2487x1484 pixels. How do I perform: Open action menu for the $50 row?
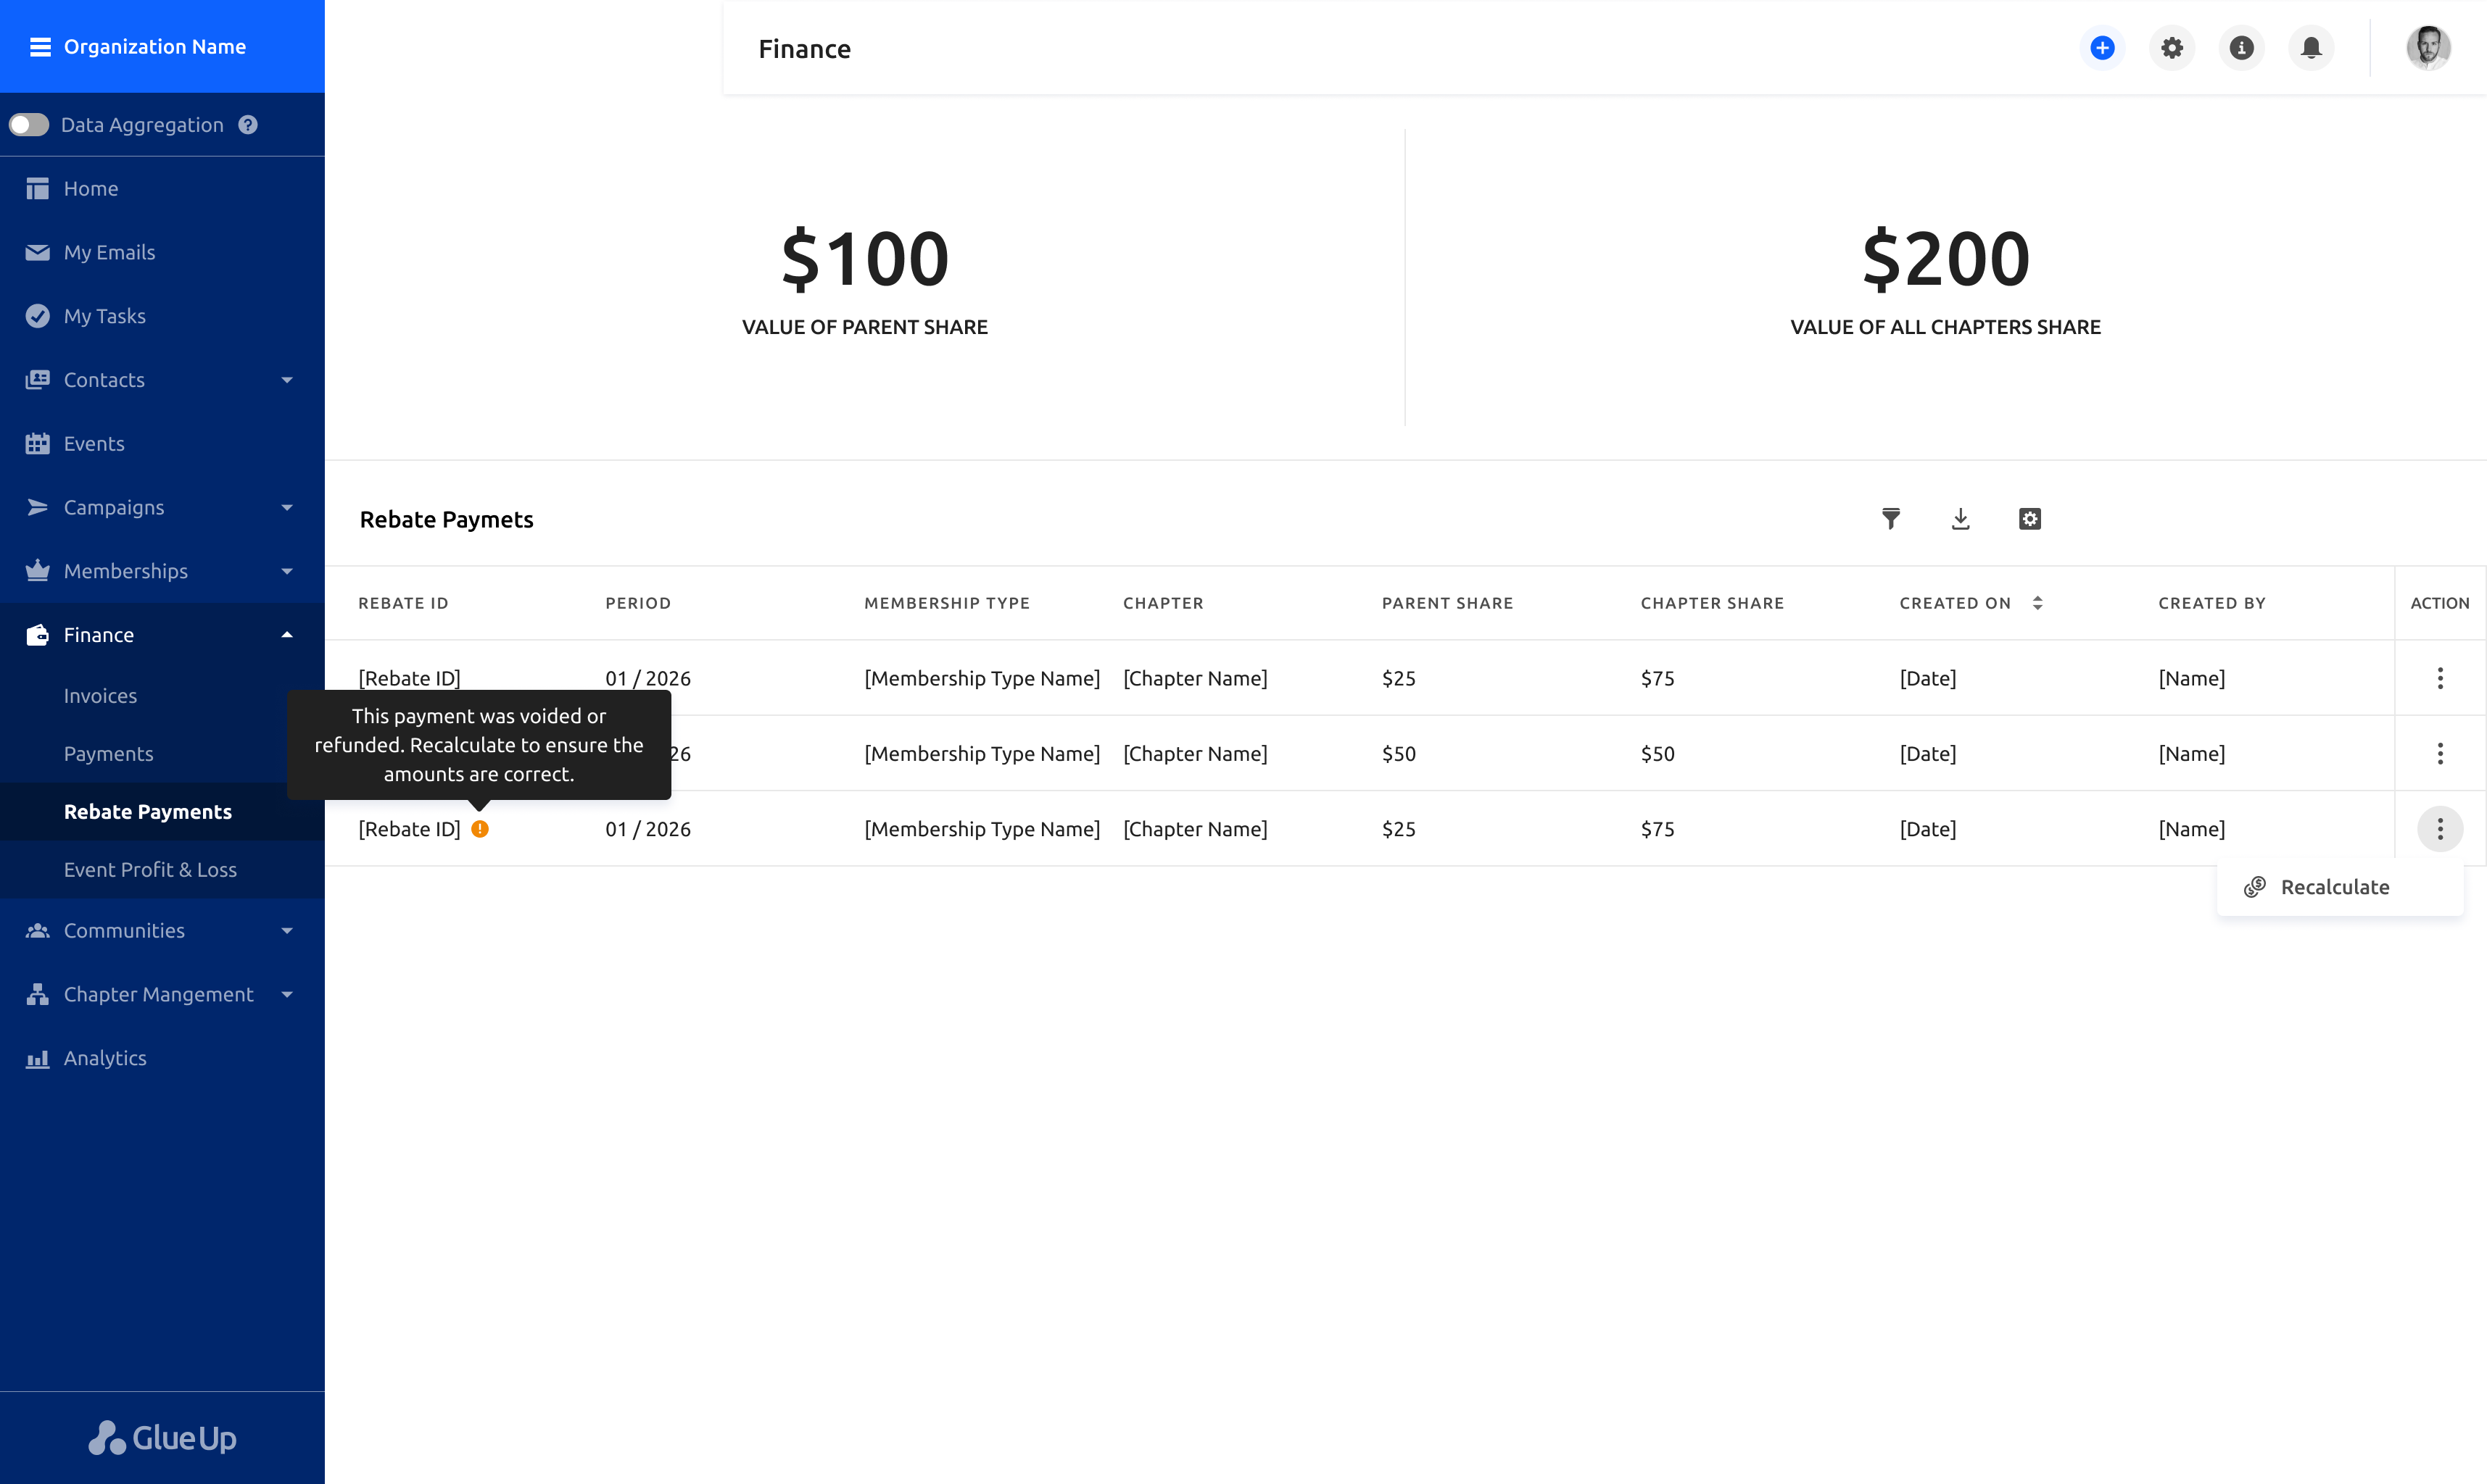pos(2440,754)
